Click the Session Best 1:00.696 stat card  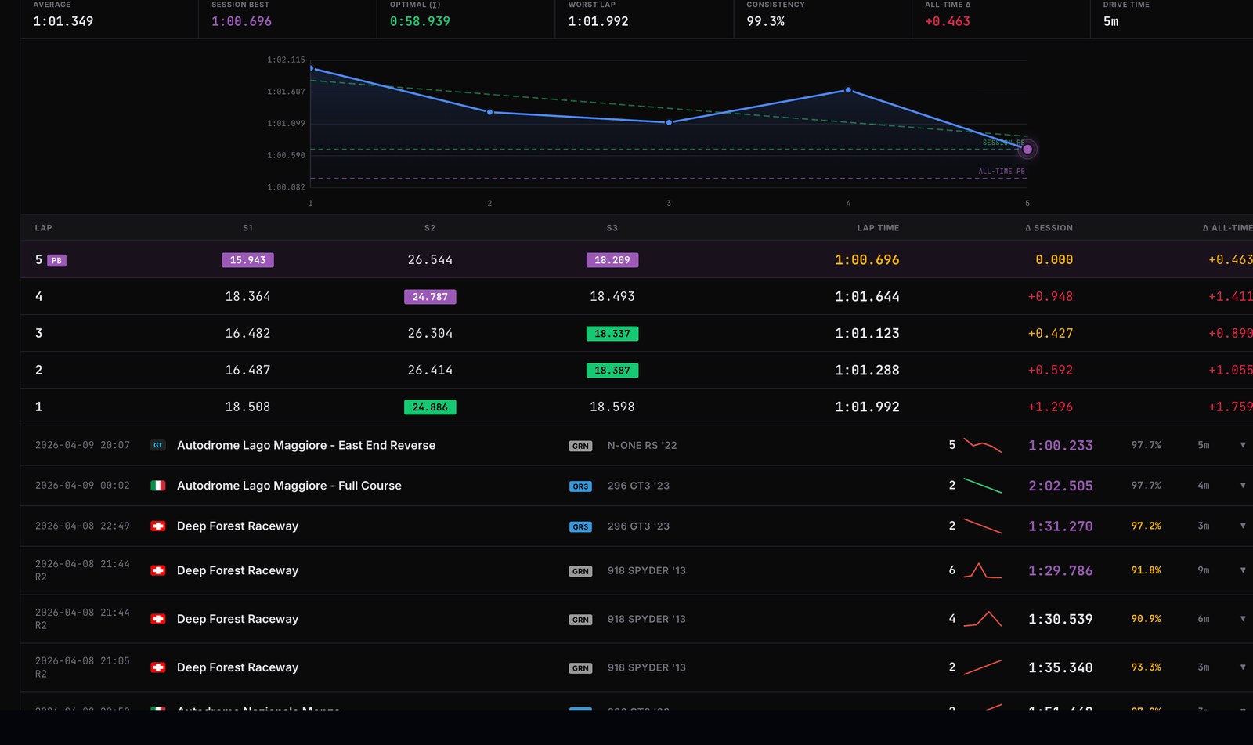tap(287, 17)
